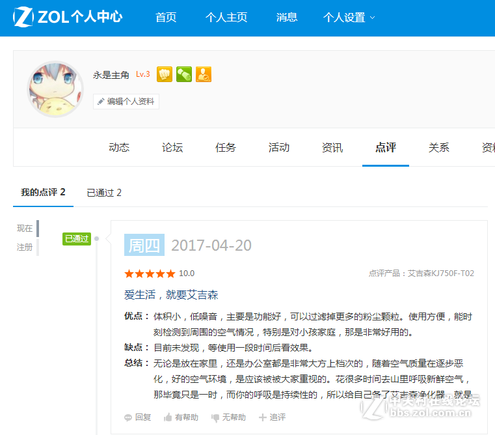
Task: Click the pencil icon in edit profile button
Action: point(101,102)
